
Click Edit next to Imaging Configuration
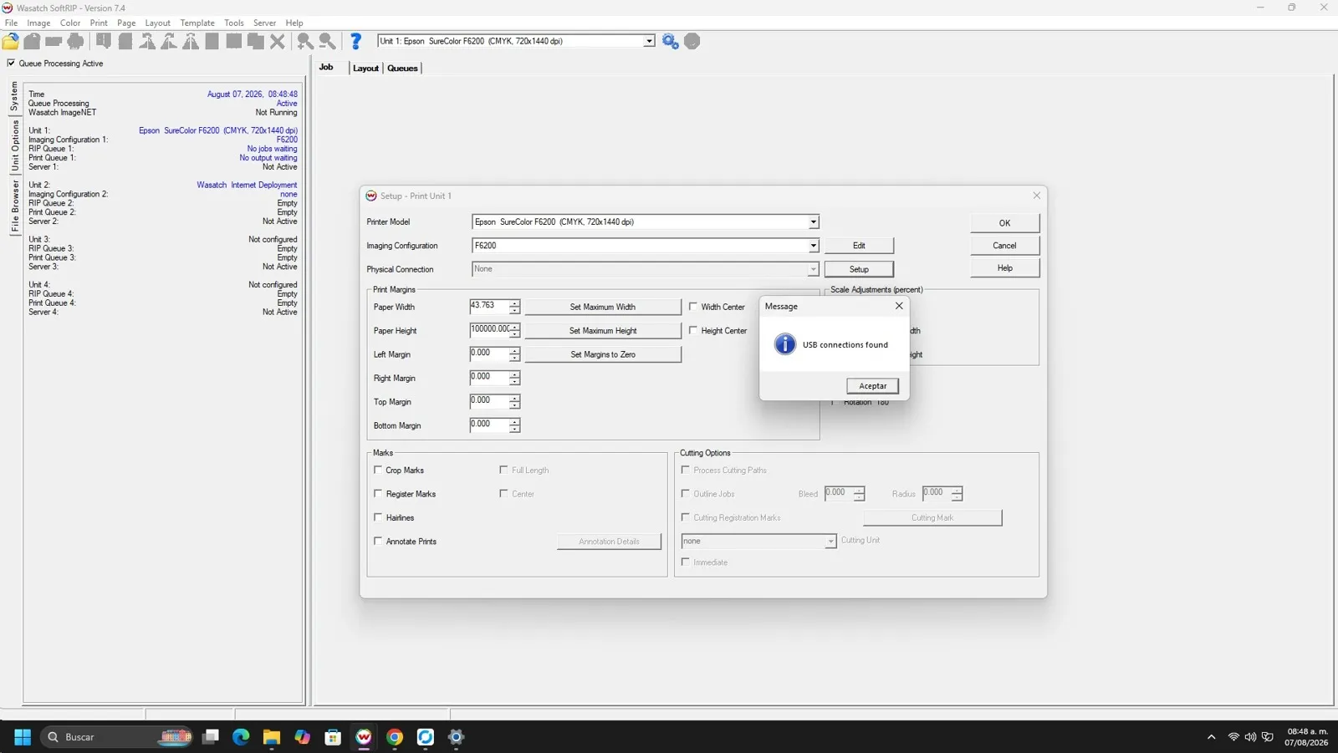click(859, 246)
